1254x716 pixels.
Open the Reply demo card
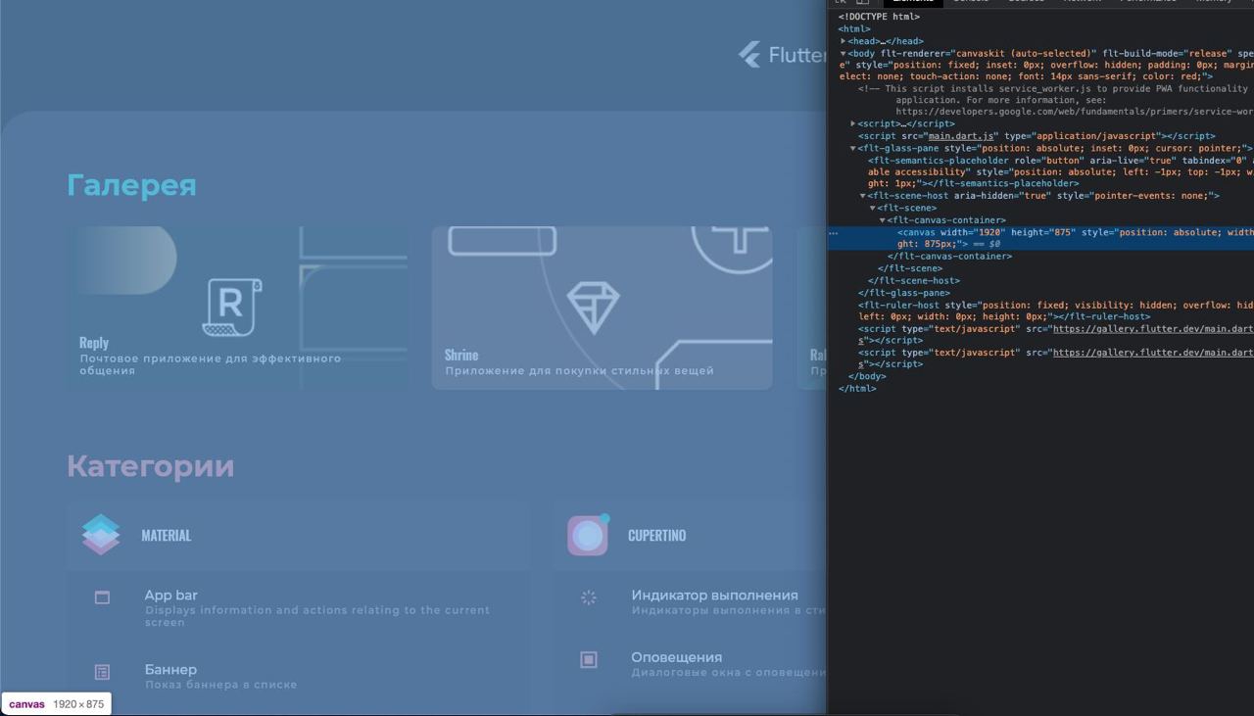237,308
